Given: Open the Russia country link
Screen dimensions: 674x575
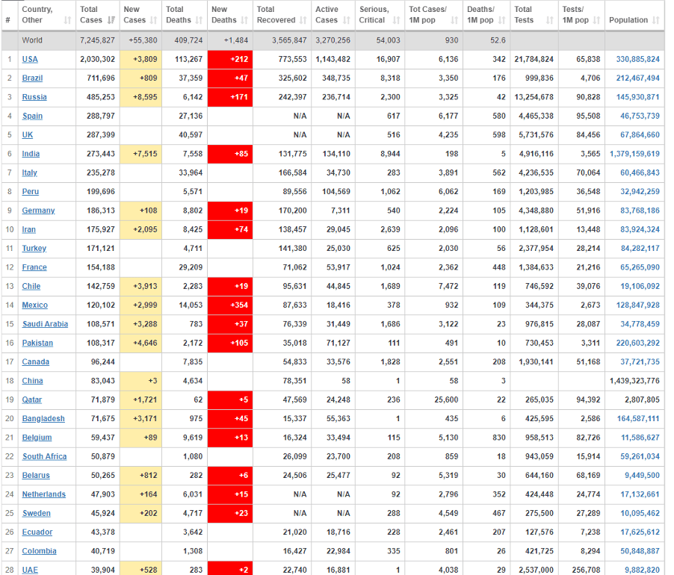Looking at the screenshot, I should click(34, 97).
